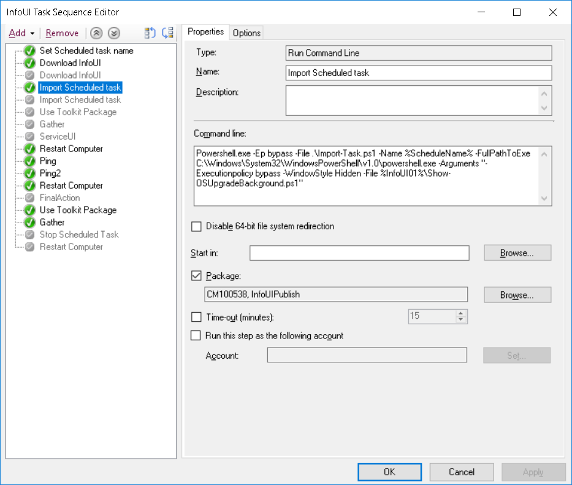Select the Ping2 step label
This screenshot has height=485, width=572.
point(50,174)
